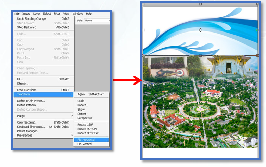This screenshot has width=266, height=167.
Task: Open the View menu
Action: click(66, 14)
